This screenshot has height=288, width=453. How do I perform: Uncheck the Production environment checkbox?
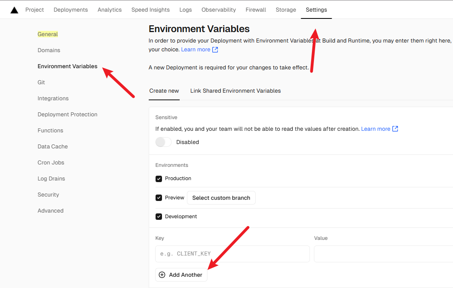click(159, 178)
